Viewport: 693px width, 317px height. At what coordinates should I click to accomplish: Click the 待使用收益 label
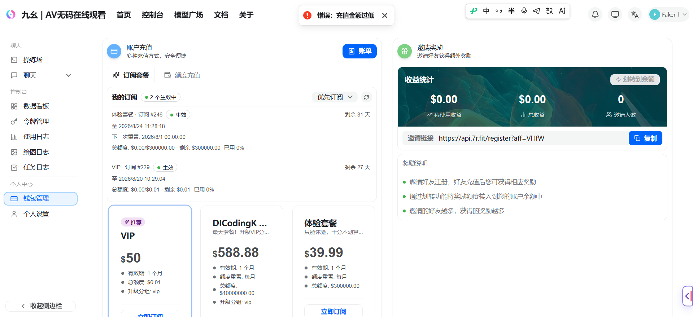444,115
